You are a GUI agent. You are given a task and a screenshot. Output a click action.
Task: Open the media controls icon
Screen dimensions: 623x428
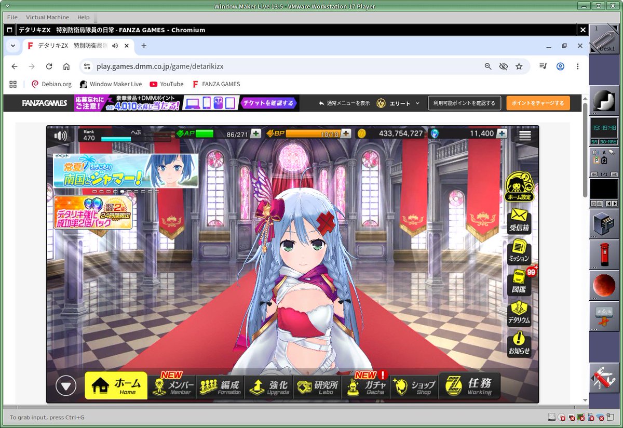point(543,66)
